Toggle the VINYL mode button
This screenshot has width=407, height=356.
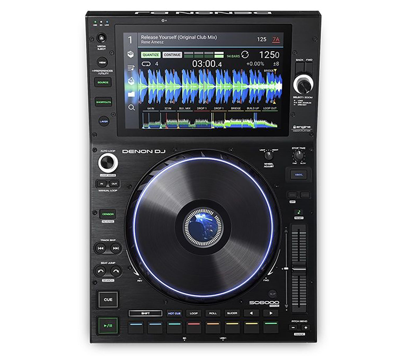tap(299, 175)
